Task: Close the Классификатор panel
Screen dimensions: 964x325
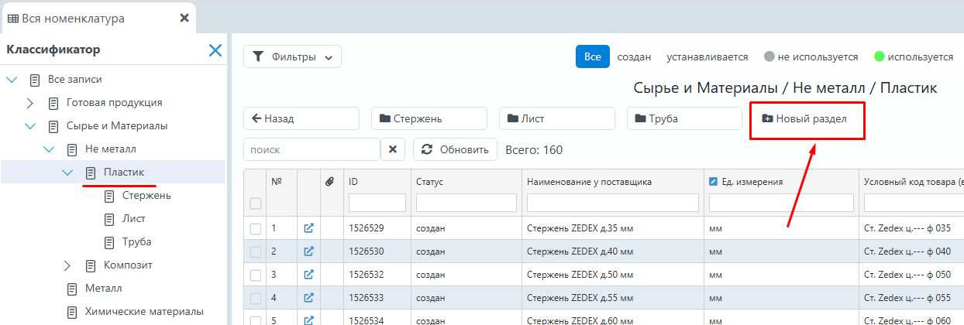Action: (x=215, y=50)
